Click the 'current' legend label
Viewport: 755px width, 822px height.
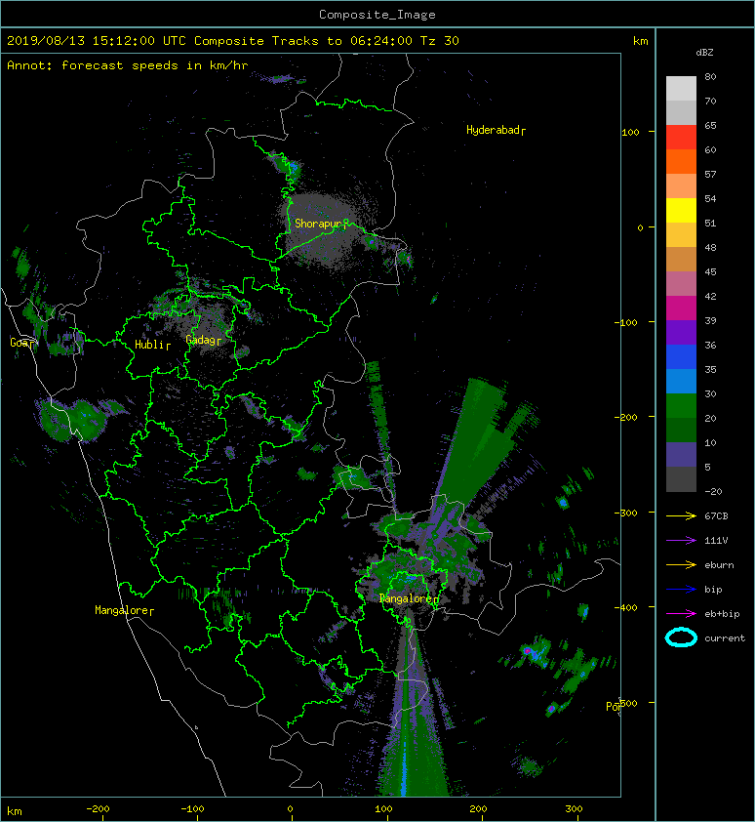click(725, 638)
